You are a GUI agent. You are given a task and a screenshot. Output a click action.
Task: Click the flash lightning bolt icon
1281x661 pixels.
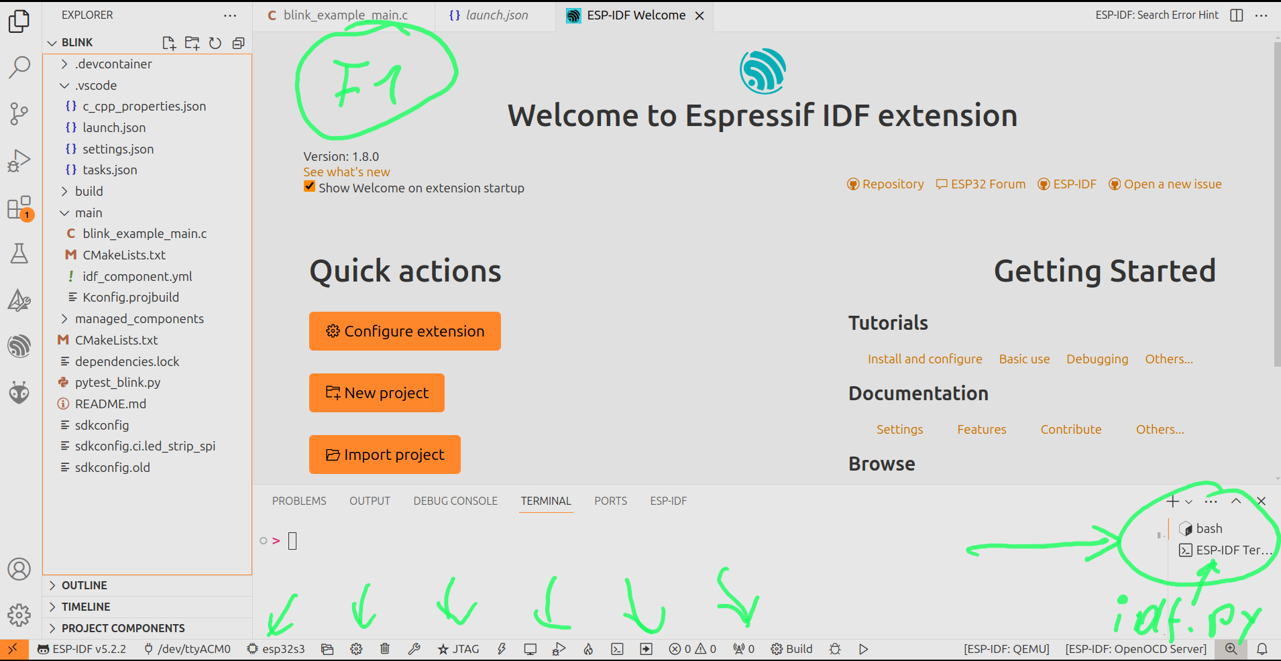502,649
